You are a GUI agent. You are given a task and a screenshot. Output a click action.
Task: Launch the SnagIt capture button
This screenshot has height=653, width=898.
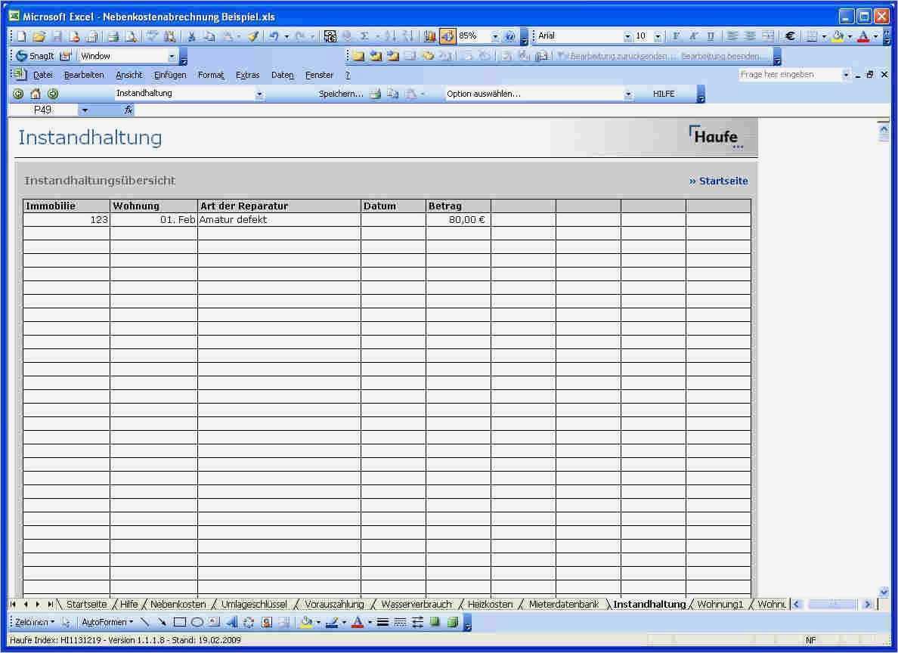(x=34, y=56)
